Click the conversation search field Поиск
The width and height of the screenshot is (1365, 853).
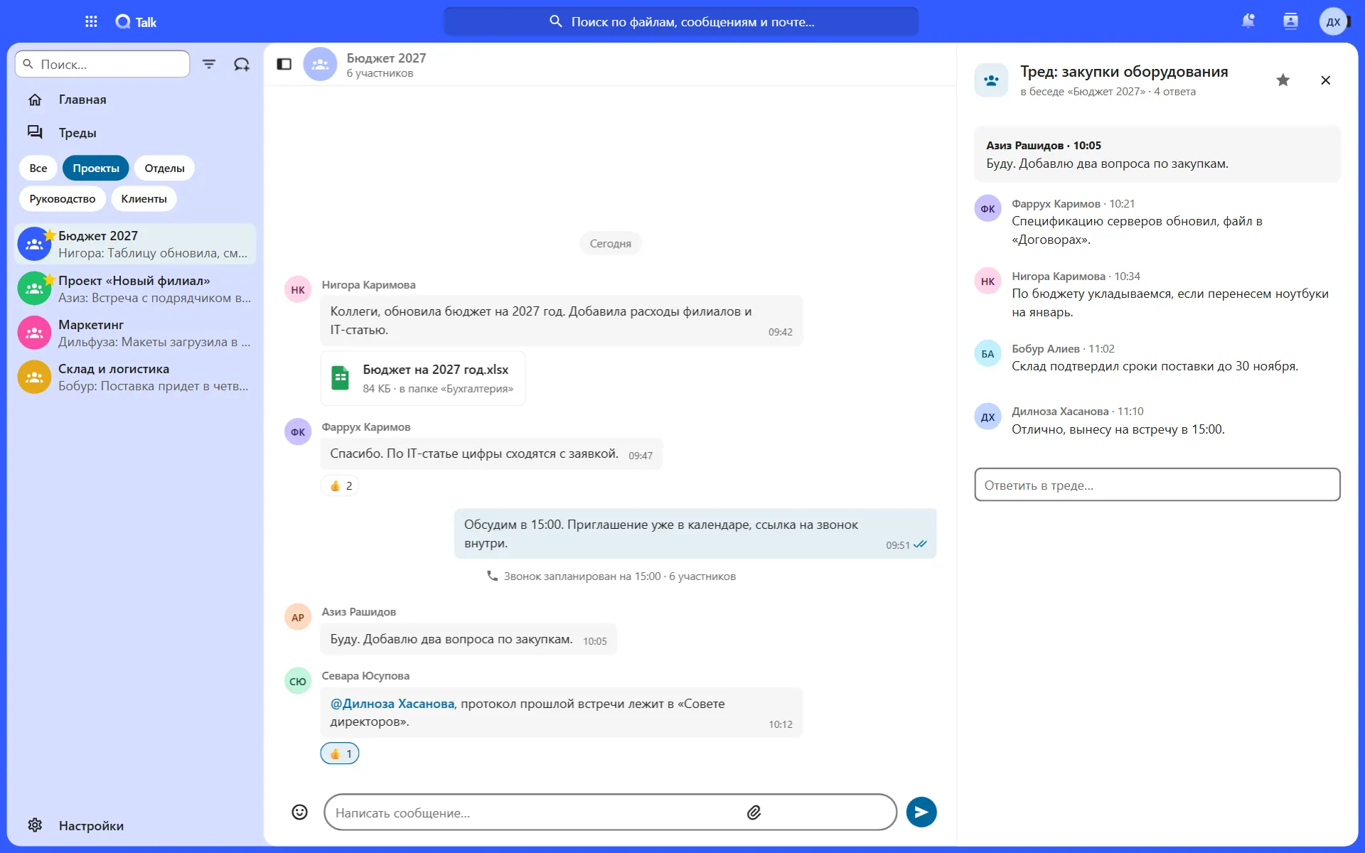tap(102, 64)
